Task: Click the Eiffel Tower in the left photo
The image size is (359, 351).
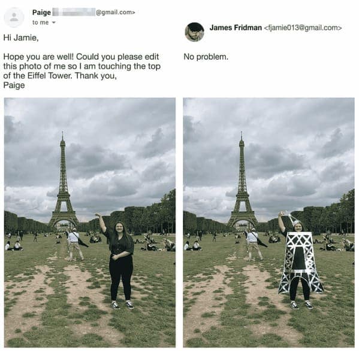Action: (63, 183)
